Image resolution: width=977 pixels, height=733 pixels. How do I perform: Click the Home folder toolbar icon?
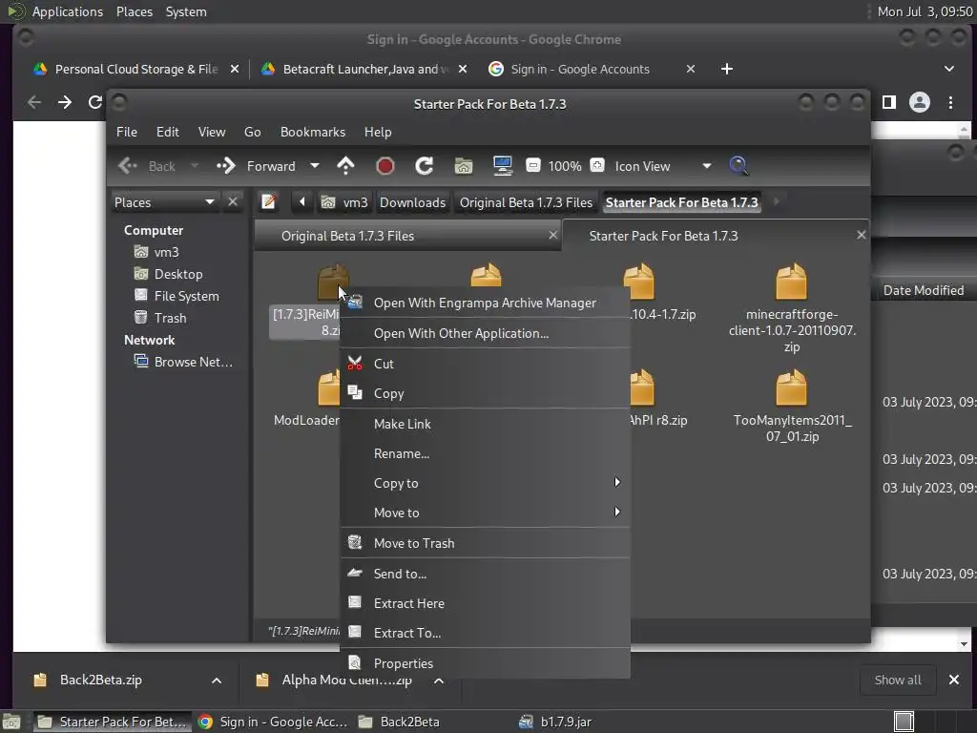coord(463,166)
